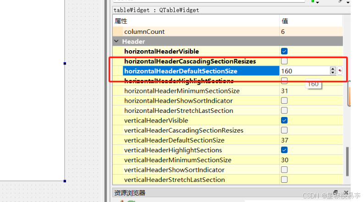Select verticalHeaderMinimumSectionSize property

coord(177,160)
